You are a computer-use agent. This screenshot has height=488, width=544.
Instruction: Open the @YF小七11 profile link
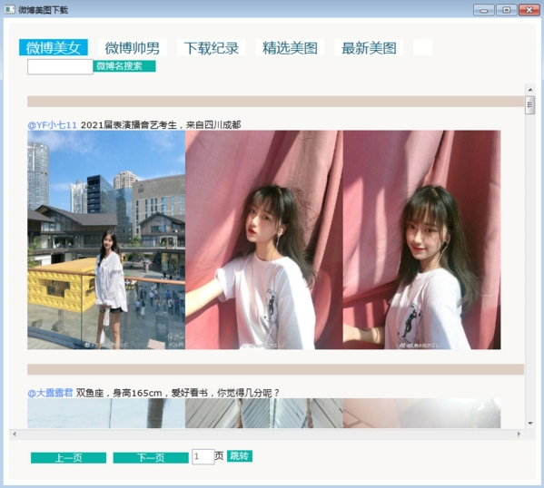click(52, 125)
